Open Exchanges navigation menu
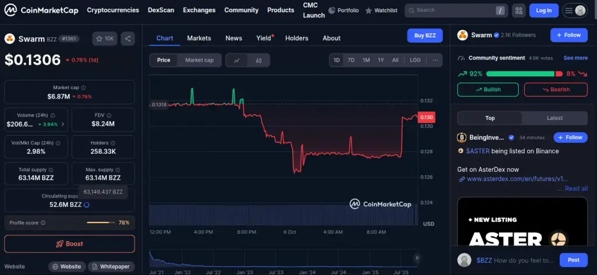The width and height of the screenshot is (597, 275). (x=199, y=10)
